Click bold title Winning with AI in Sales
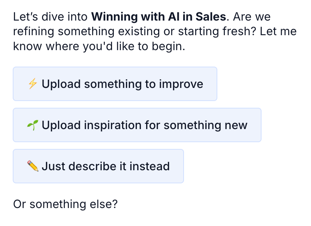 158,16
